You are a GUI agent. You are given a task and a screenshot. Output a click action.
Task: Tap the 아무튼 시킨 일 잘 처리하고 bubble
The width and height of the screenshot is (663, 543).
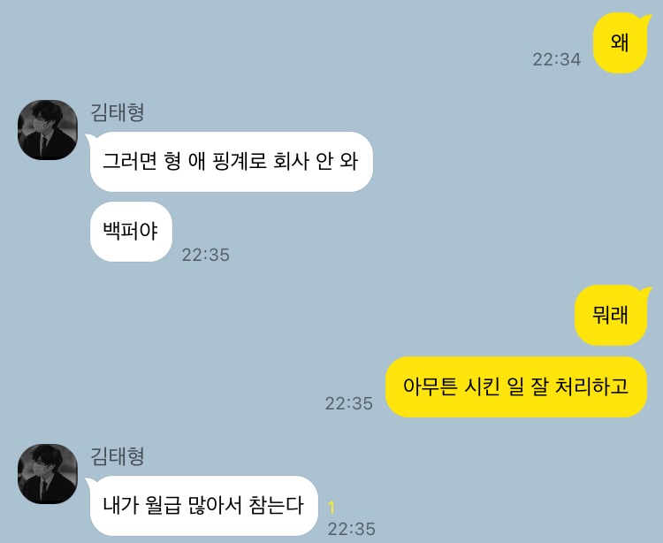coord(516,386)
